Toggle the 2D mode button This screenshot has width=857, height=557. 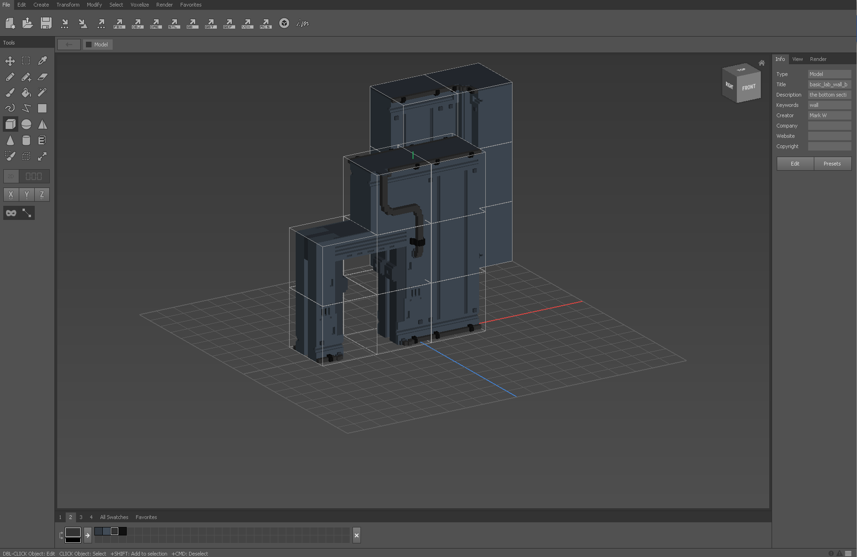(11, 176)
